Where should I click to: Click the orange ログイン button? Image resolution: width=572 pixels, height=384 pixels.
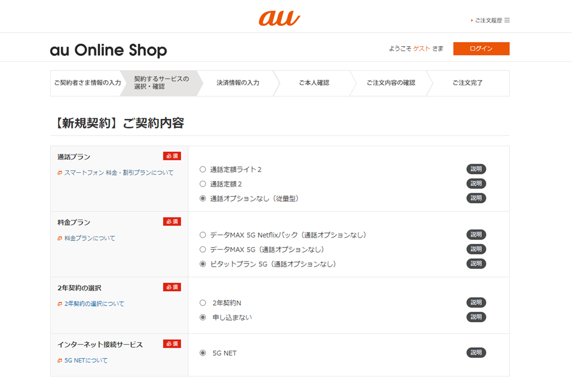click(481, 49)
